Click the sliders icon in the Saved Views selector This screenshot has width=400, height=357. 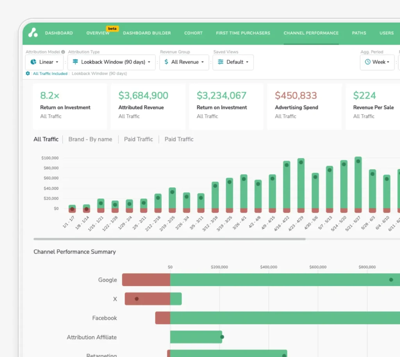(x=221, y=62)
